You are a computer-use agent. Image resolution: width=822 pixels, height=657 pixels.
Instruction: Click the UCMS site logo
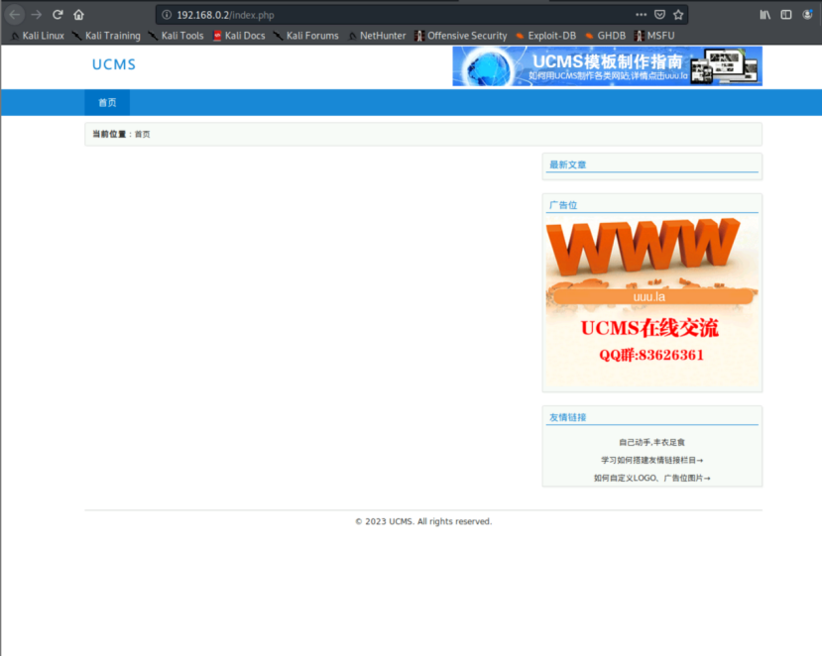click(112, 64)
